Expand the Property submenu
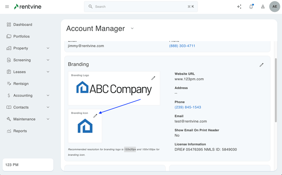Viewport: 282px width, 175px height. click(48, 48)
